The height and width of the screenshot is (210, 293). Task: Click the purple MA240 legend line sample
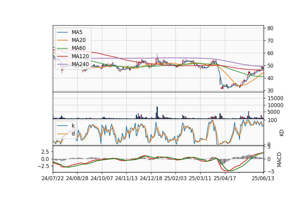point(62,64)
